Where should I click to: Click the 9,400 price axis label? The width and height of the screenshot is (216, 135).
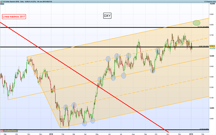pos(212,66)
